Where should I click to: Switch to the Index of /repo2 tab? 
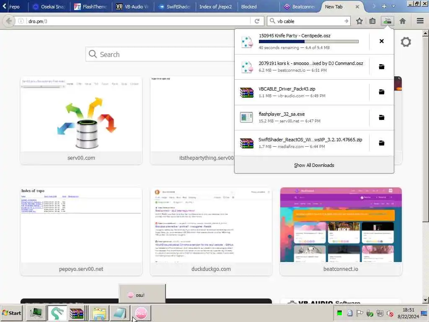[x=215, y=7]
